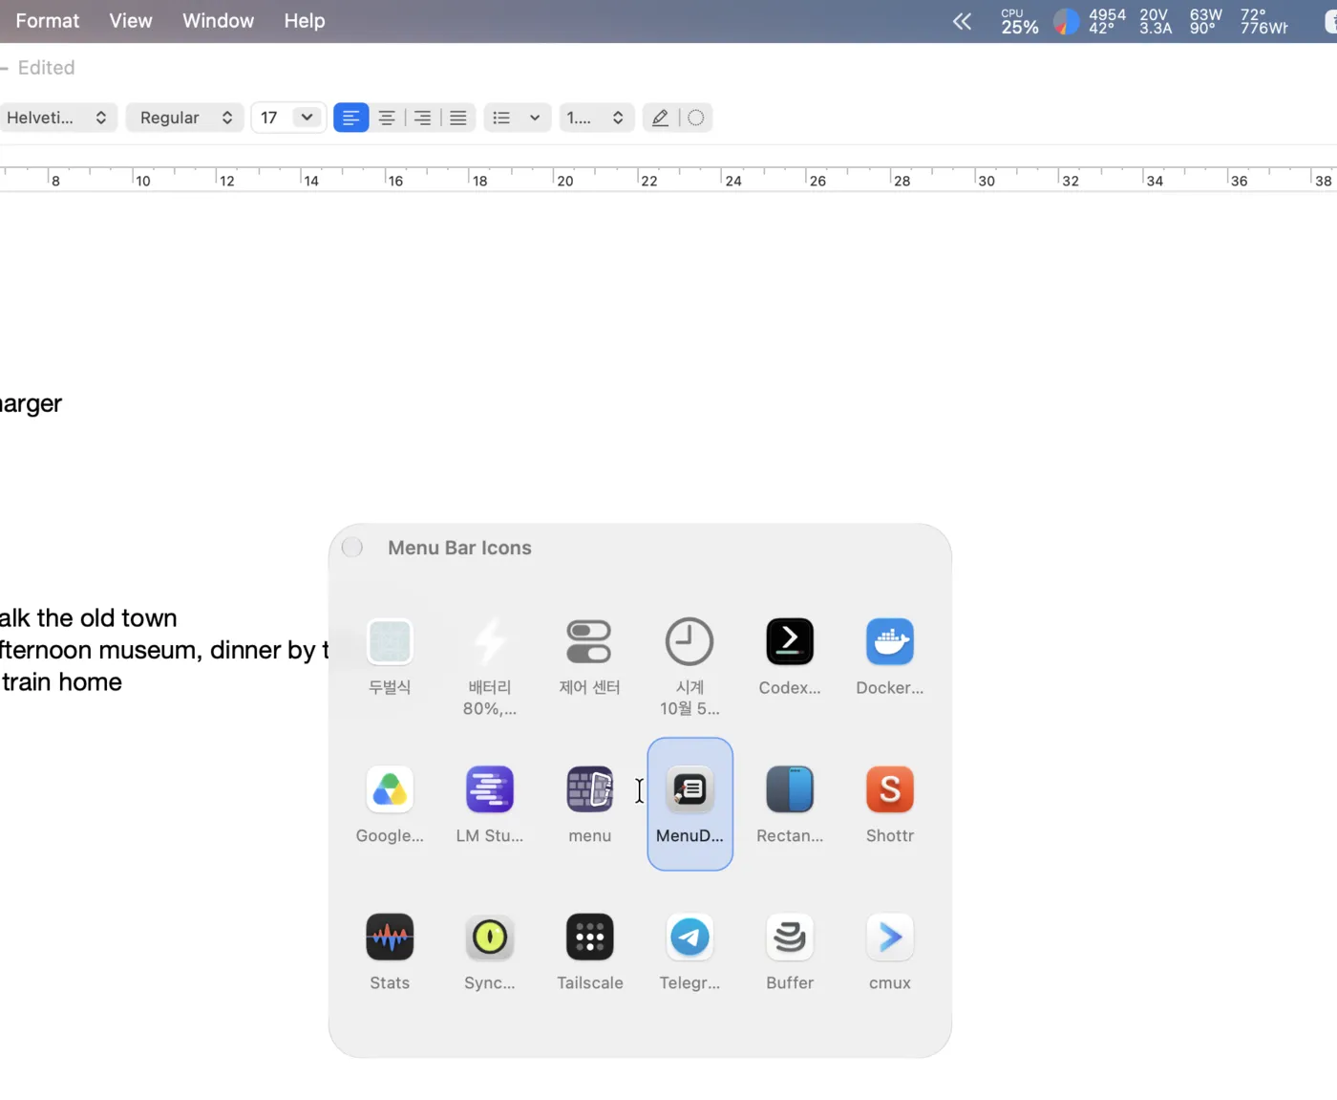Click the Sync... app icon
Viewport: 1337px width, 1100px height.
point(490,938)
